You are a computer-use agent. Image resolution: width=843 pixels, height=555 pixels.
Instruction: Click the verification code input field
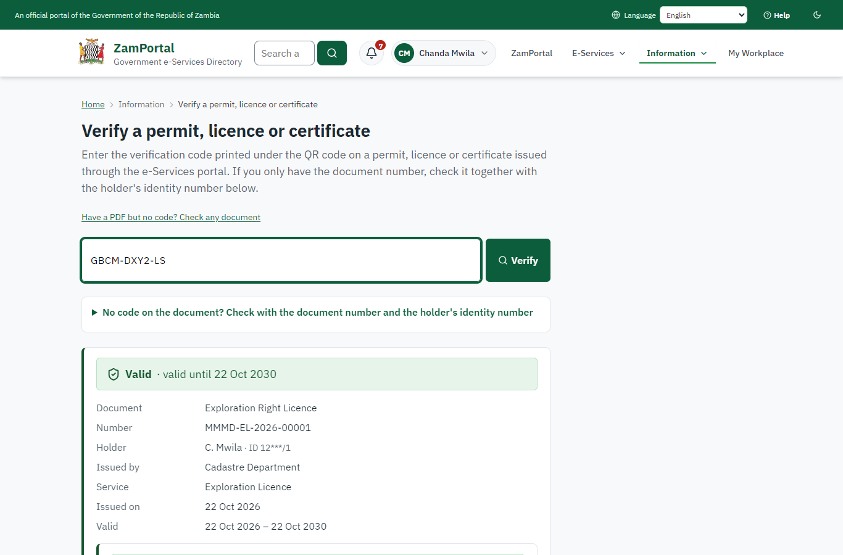pyautogui.click(x=281, y=260)
